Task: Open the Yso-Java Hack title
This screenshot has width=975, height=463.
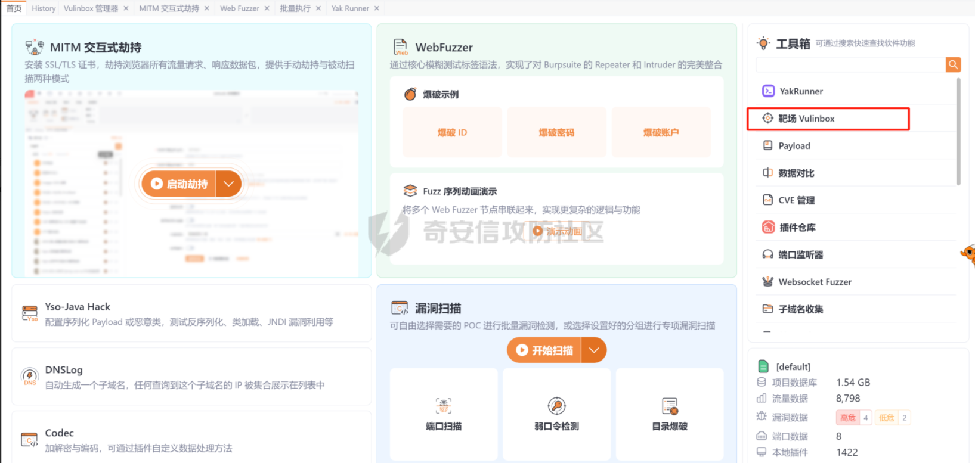Action: click(x=78, y=307)
